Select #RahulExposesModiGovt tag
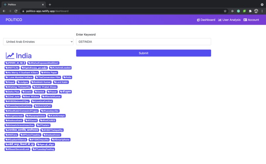Viewport: 266px width, 164px height. pos(43,63)
